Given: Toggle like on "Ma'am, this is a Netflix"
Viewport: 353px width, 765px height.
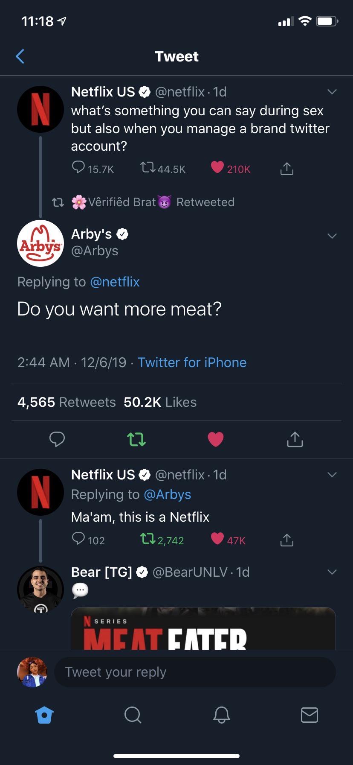Looking at the screenshot, I should click(217, 539).
